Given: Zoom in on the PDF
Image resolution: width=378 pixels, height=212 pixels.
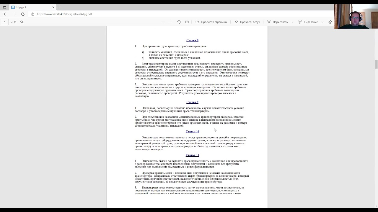Looking at the screenshot, I should [171, 22].
